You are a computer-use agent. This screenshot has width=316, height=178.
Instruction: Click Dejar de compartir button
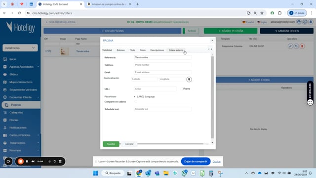coord(196,162)
